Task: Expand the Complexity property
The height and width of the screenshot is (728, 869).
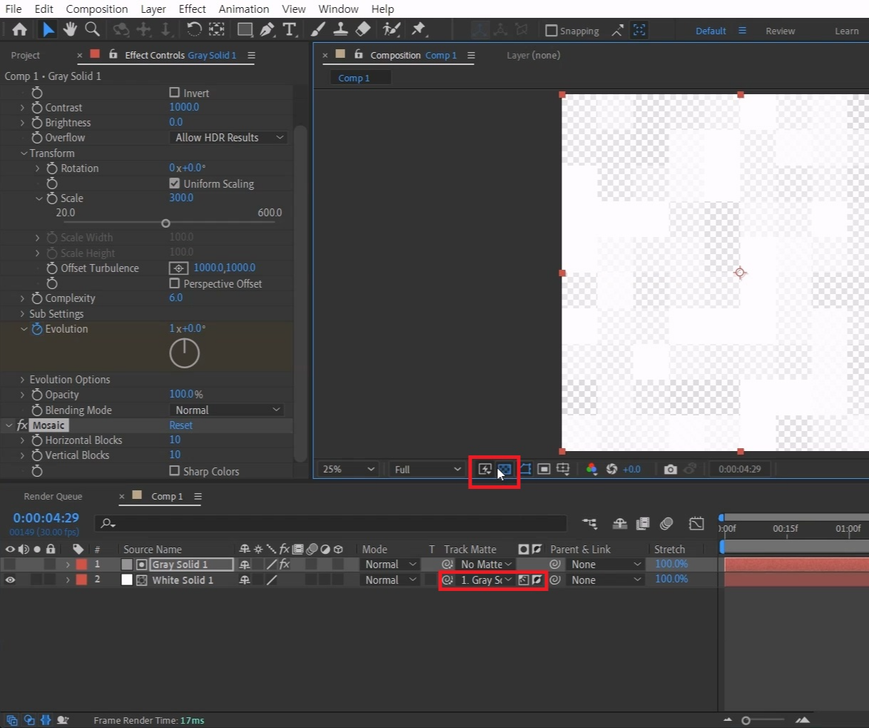Action: point(23,298)
